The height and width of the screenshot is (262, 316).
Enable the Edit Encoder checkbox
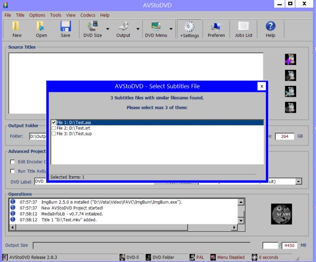(12, 162)
